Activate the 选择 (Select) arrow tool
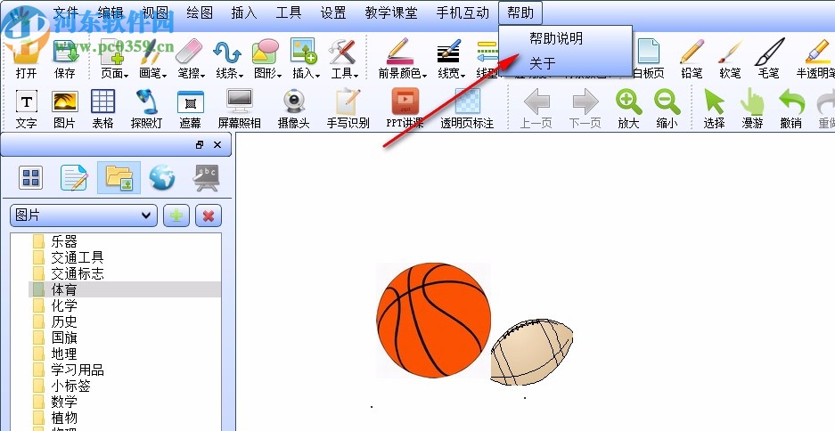835x431 pixels. [714, 109]
